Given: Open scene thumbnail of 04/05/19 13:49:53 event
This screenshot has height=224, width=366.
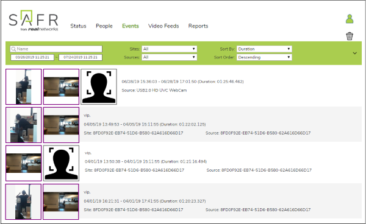Looking at the screenshot, I should [x=62, y=125].
